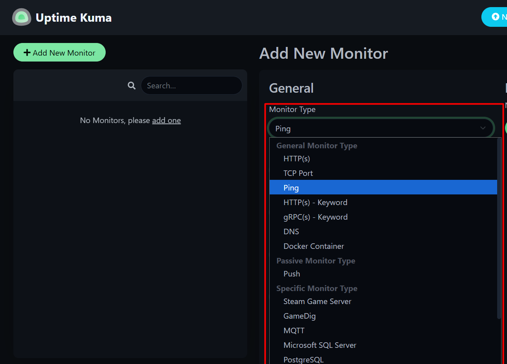Select MQTT monitor type
The width and height of the screenshot is (507, 364).
pos(383,330)
